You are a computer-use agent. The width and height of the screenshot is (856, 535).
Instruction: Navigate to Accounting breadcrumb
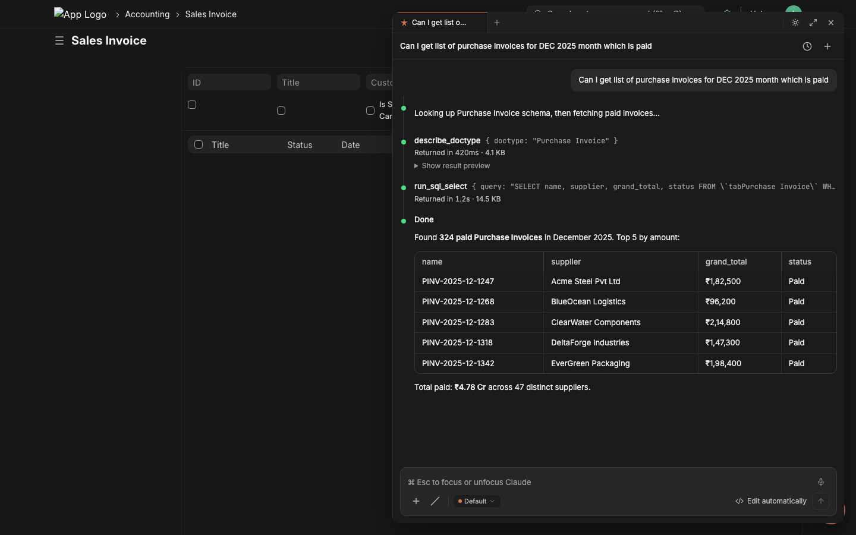(147, 14)
